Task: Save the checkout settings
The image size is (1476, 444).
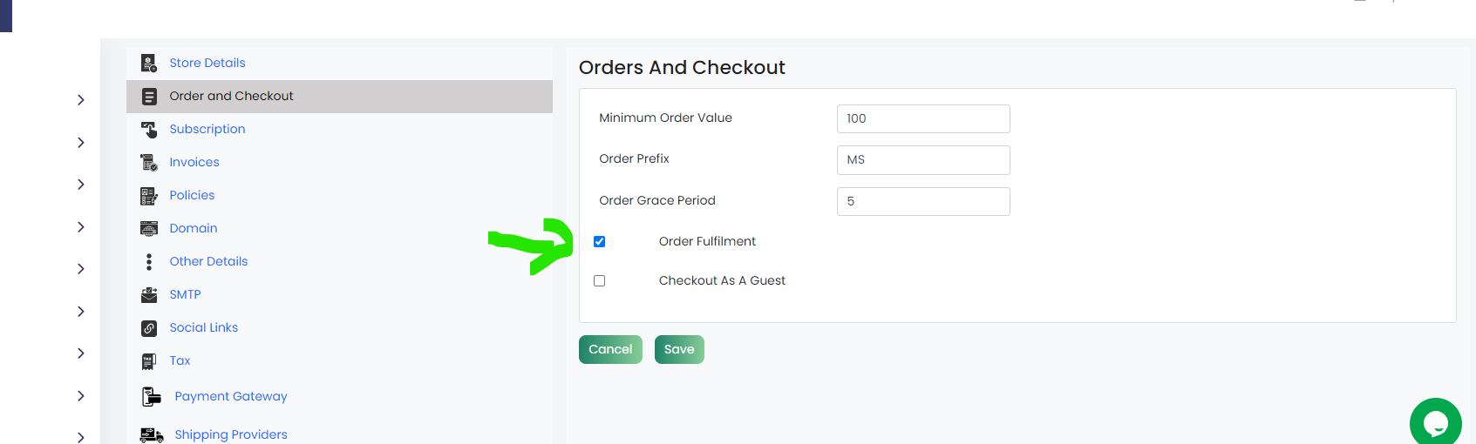Action: coord(679,349)
